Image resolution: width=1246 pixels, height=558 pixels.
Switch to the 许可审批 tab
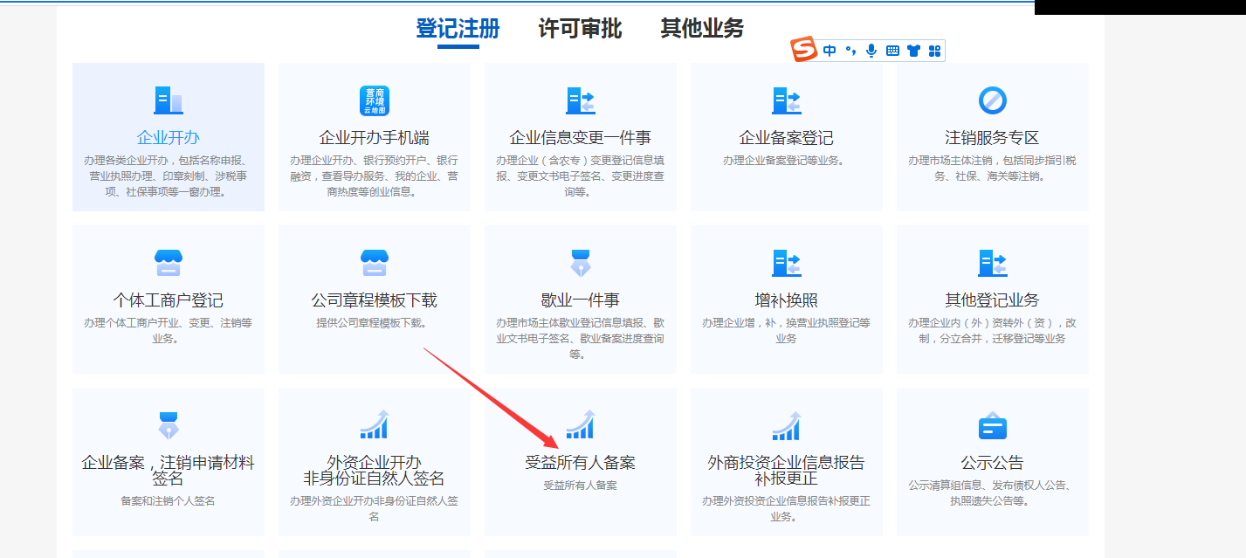click(580, 29)
